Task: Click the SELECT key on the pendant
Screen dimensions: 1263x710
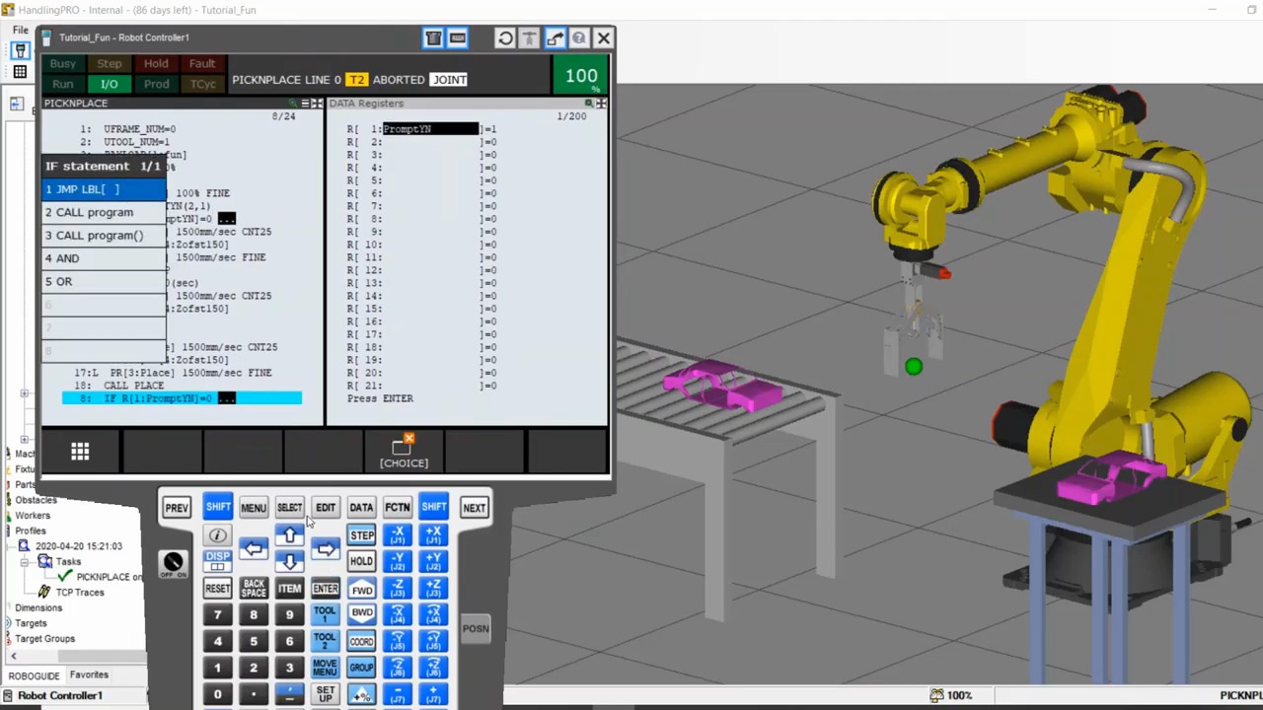Action: [289, 508]
